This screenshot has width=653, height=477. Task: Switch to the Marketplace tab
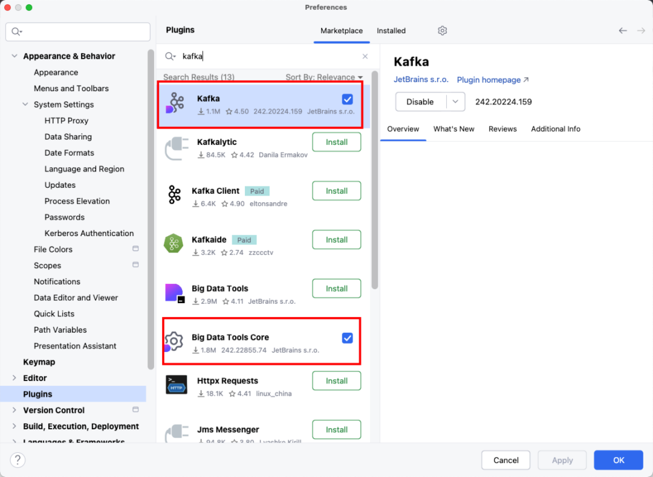(x=342, y=31)
